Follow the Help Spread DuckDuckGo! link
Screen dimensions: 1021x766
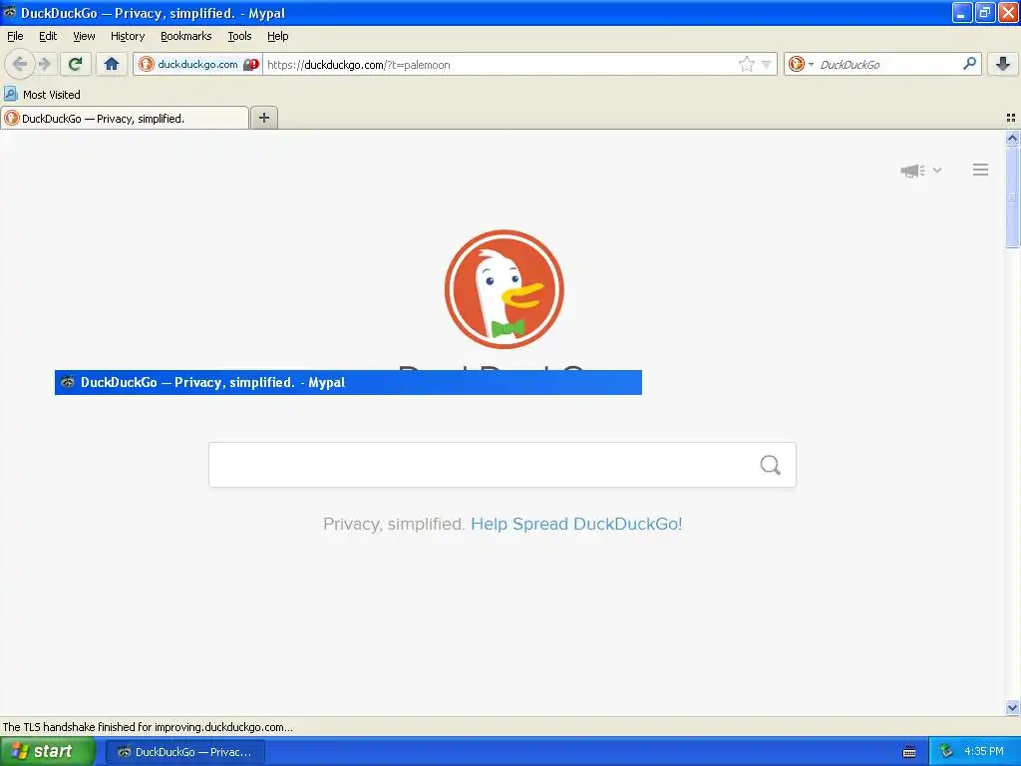coord(576,524)
